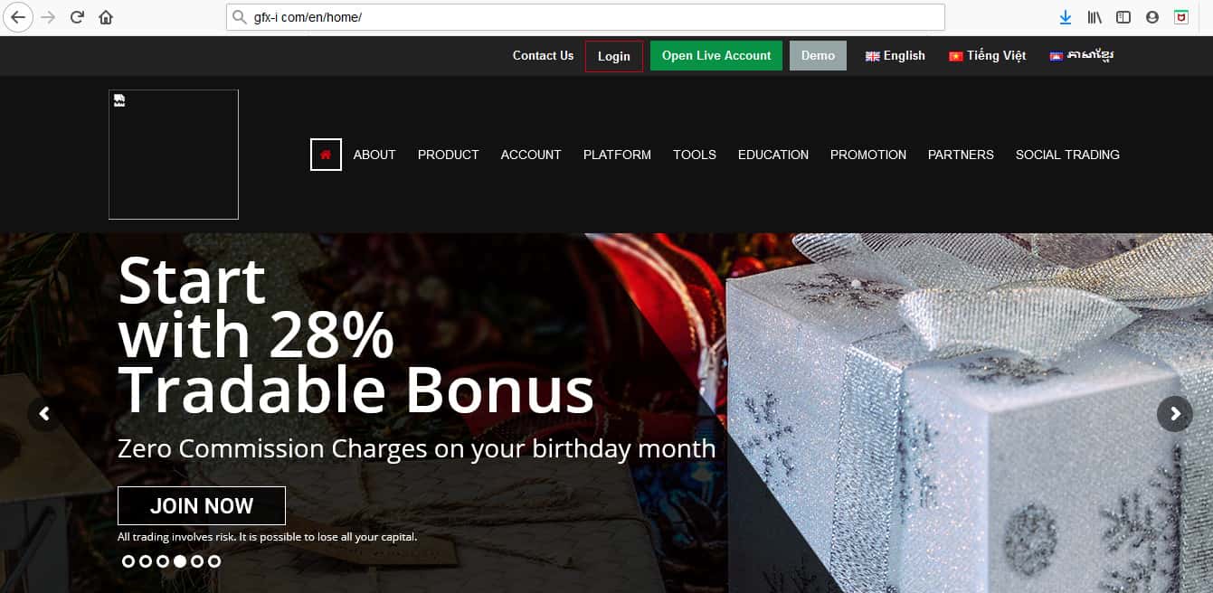1213x593 pixels.
Task: Go to browser home page icon
Action: (x=106, y=17)
